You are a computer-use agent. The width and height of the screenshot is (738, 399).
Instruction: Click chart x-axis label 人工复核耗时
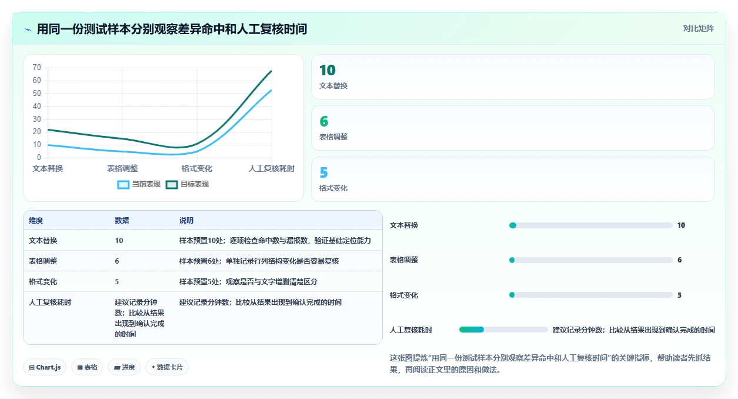coord(272,168)
